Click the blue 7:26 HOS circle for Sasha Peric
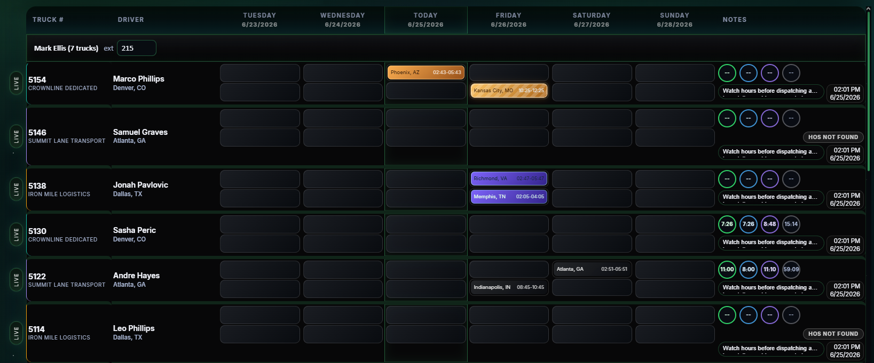874x363 pixels. [749, 224]
